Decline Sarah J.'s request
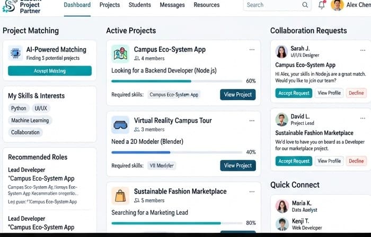This screenshot has width=371, height=237. (356, 93)
